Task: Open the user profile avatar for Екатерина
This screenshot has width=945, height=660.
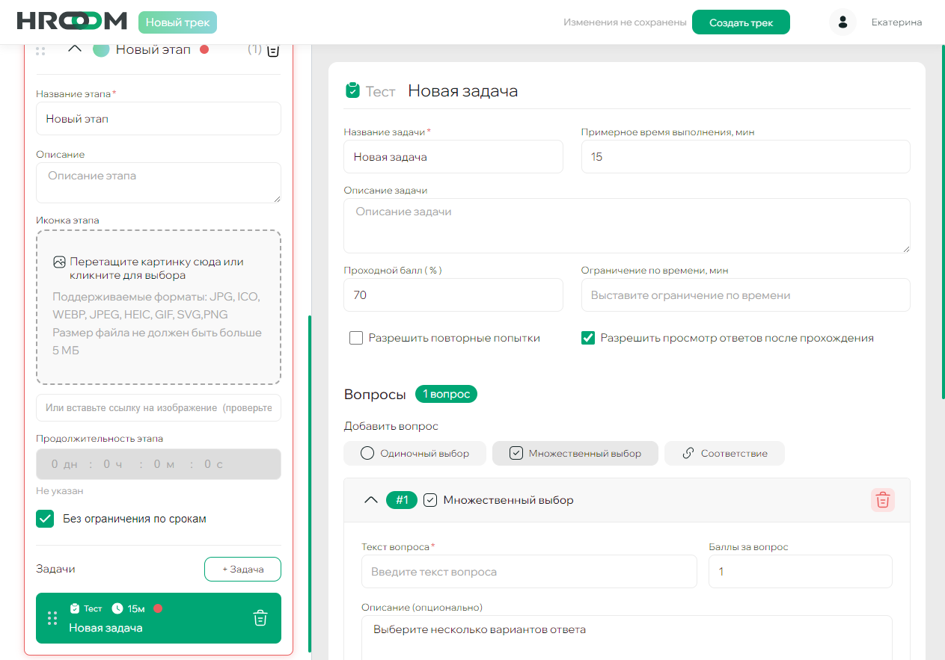Action: click(842, 22)
